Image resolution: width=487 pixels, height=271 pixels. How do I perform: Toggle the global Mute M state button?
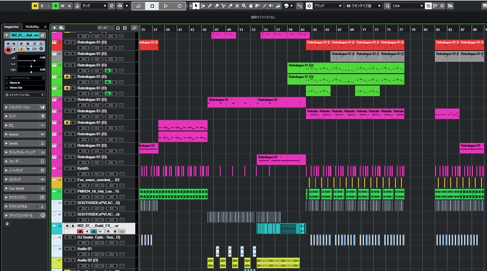[x=35, y=6]
